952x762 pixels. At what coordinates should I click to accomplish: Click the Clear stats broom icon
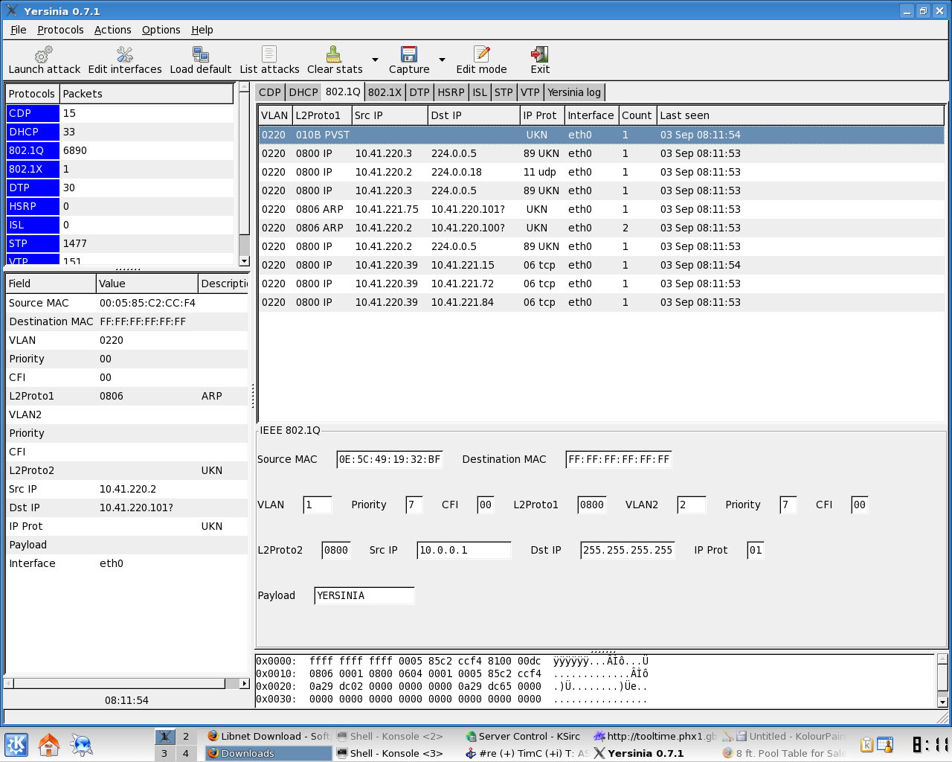334,54
